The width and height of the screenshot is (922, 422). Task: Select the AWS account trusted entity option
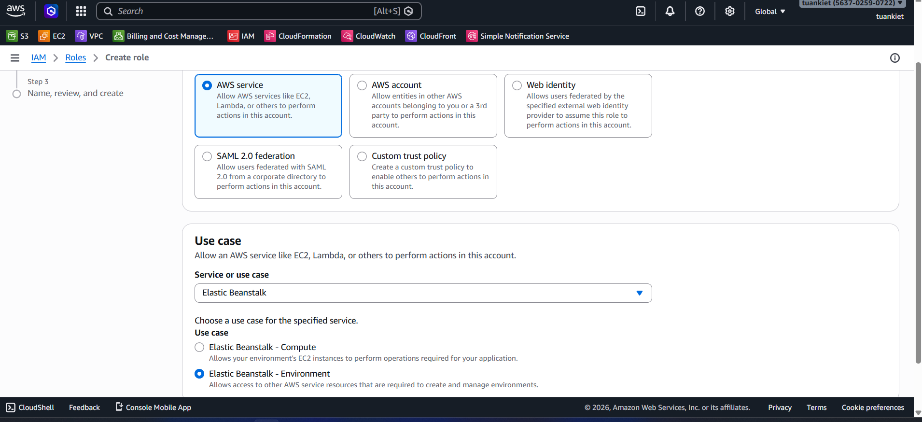pos(362,85)
